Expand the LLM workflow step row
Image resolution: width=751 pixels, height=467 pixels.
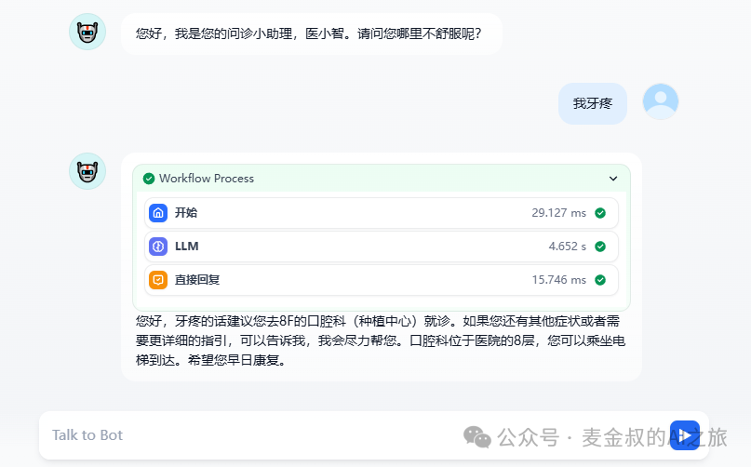372,247
